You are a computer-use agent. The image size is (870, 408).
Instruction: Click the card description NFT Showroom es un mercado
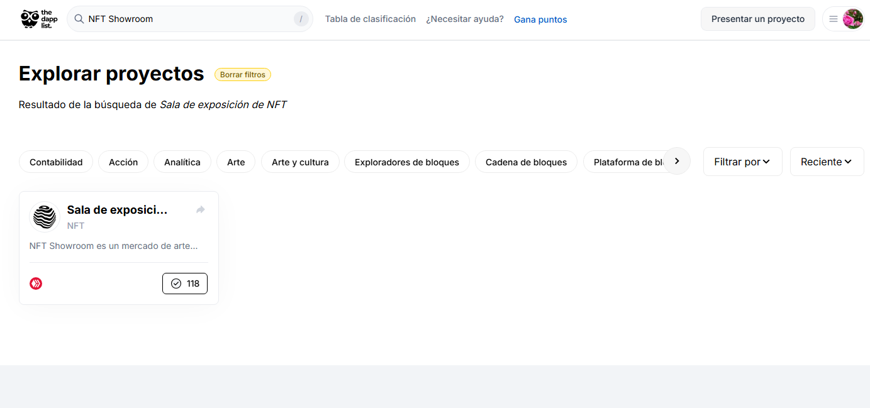[114, 246]
